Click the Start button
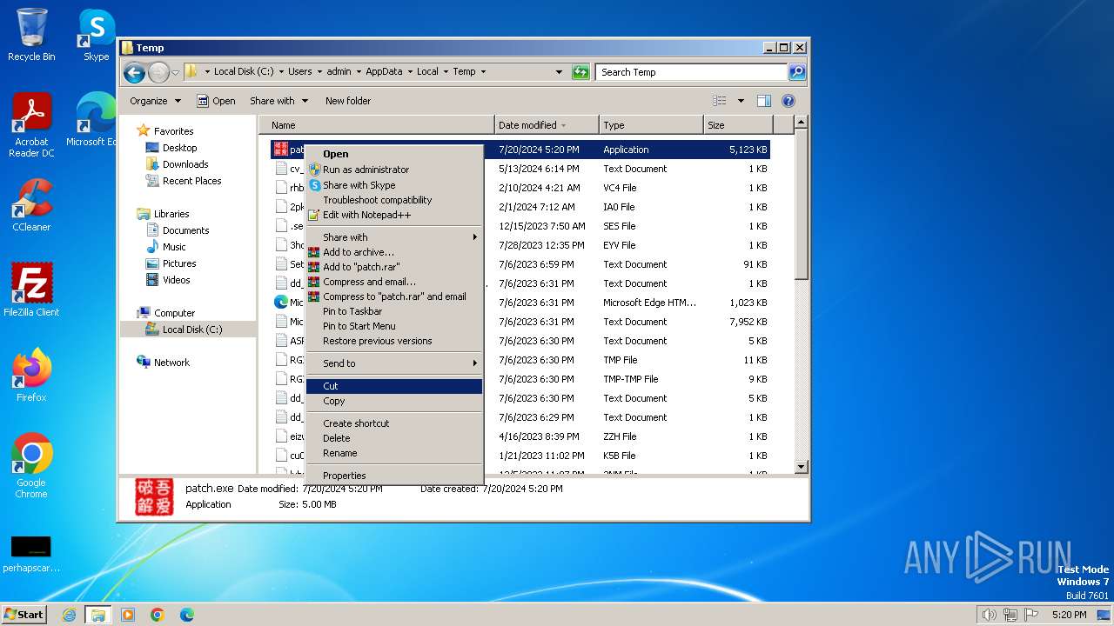 tap(23, 615)
